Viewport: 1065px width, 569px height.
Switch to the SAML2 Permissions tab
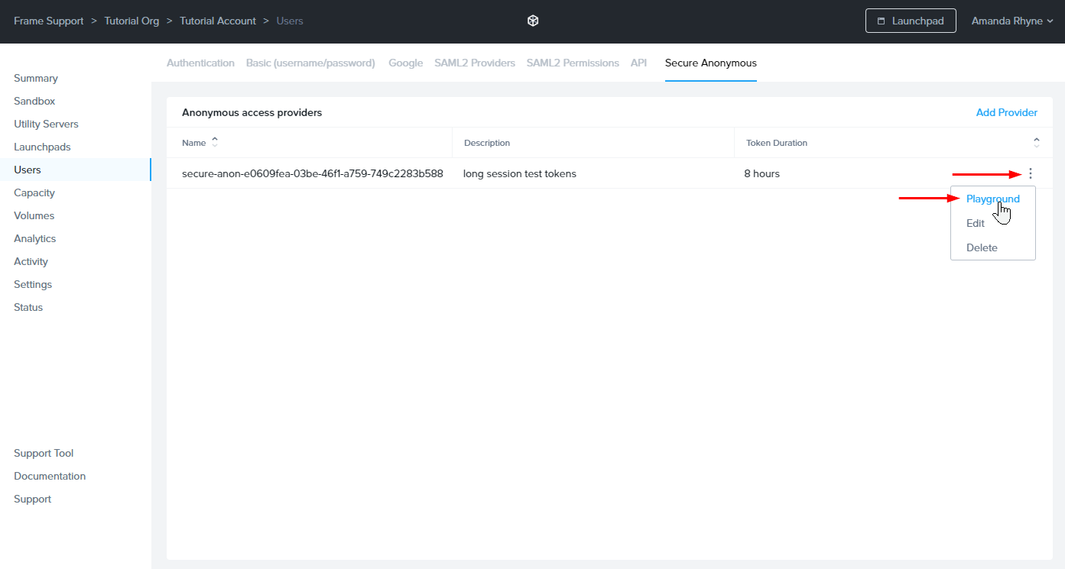[x=573, y=63]
